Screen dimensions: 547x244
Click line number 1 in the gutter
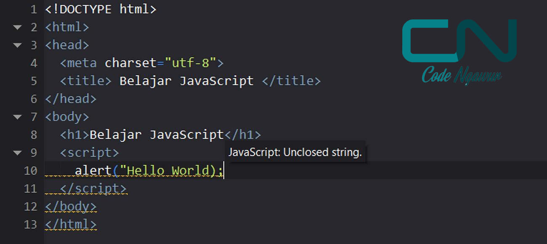pos(34,9)
